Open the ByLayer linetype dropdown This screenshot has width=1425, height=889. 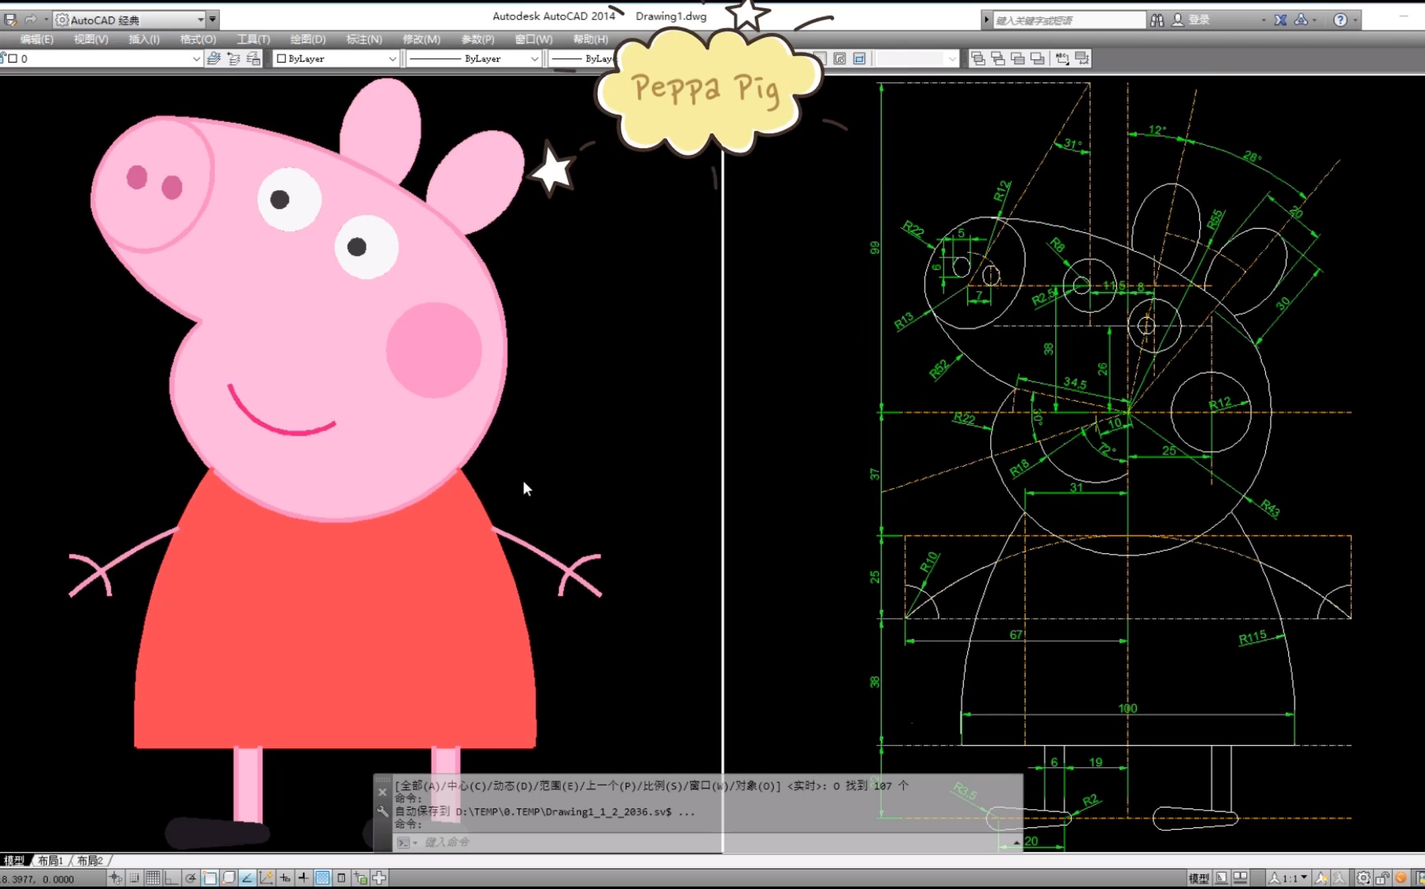point(534,59)
